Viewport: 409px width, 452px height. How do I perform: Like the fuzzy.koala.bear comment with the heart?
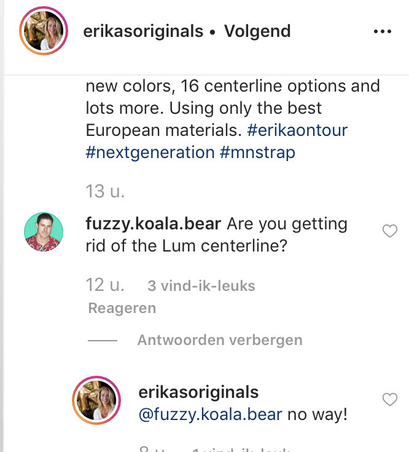pyautogui.click(x=390, y=231)
